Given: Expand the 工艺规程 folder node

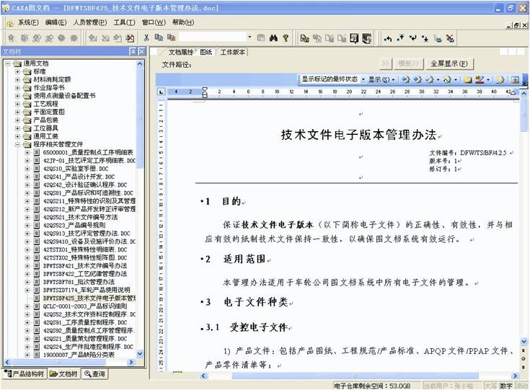Looking at the screenshot, I should point(17,104).
